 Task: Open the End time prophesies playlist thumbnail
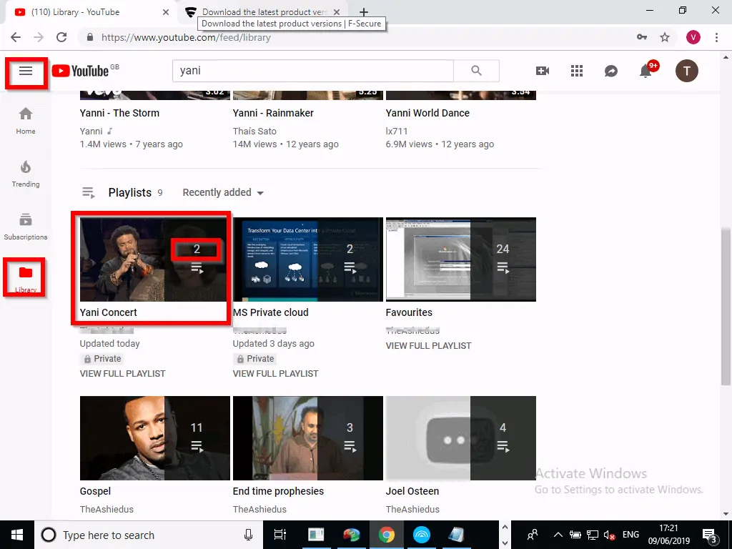coord(307,438)
